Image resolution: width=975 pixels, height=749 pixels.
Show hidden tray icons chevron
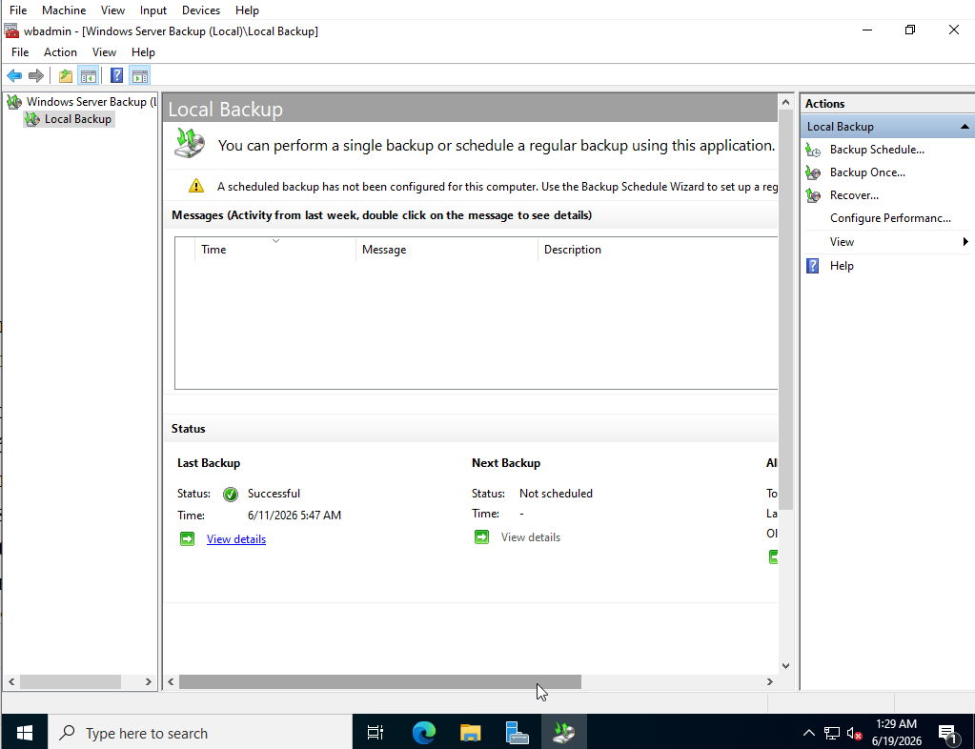tap(808, 734)
